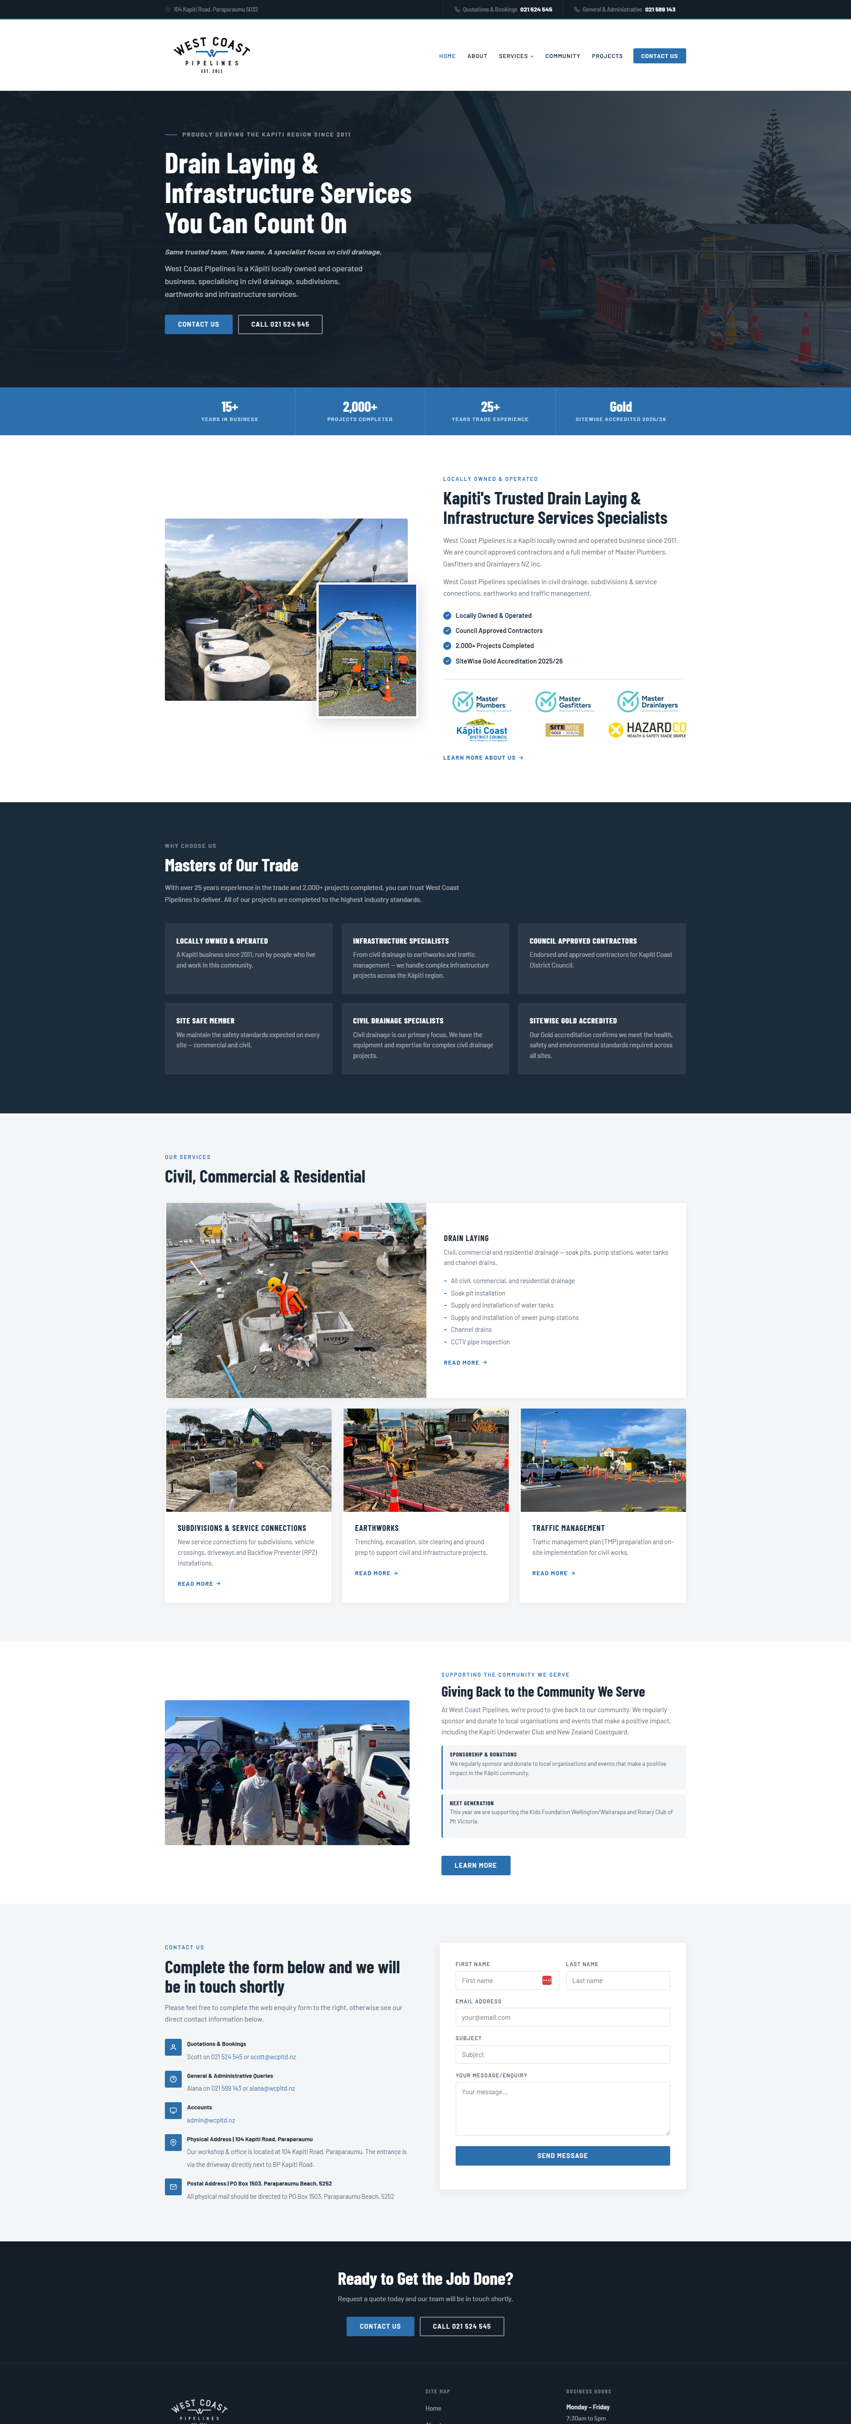Click into the Subject input field
This screenshot has width=851, height=2424.
click(x=563, y=2055)
